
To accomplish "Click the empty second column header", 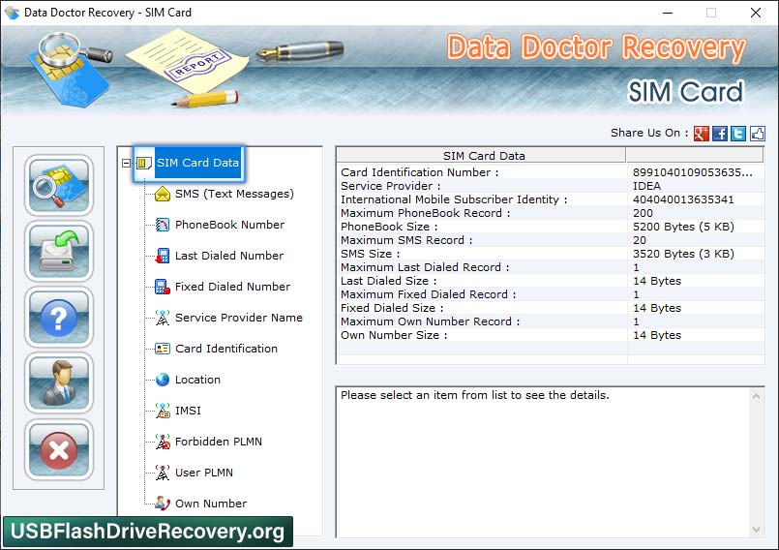I will [x=695, y=156].
